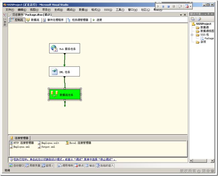
Task: Open the 输出 debug tab
Action: pyautogui.click(x=90, y=166)
